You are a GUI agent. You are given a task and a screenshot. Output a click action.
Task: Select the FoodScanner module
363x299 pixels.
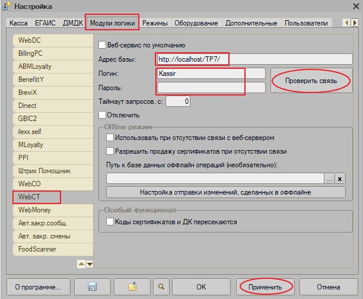coord(53,249)
